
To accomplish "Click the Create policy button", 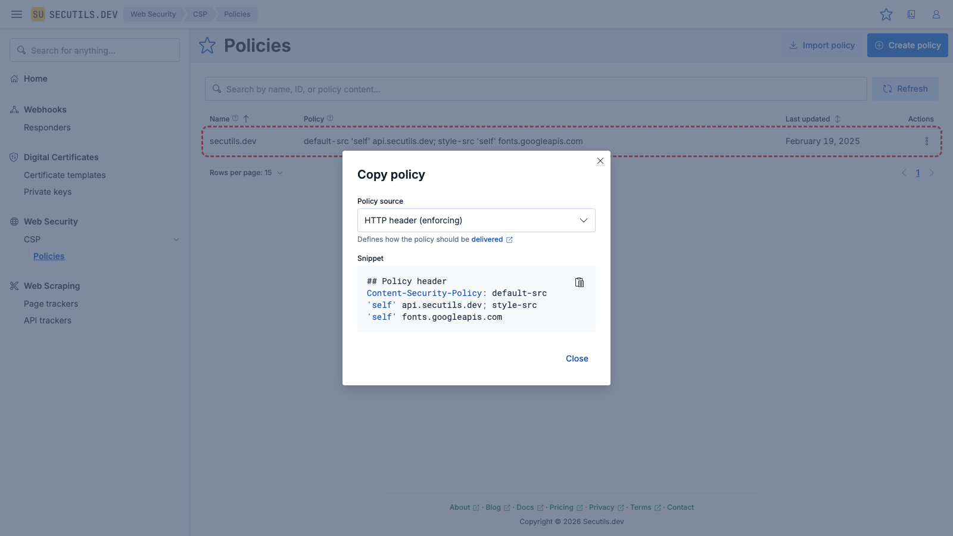I will point(907,45).
